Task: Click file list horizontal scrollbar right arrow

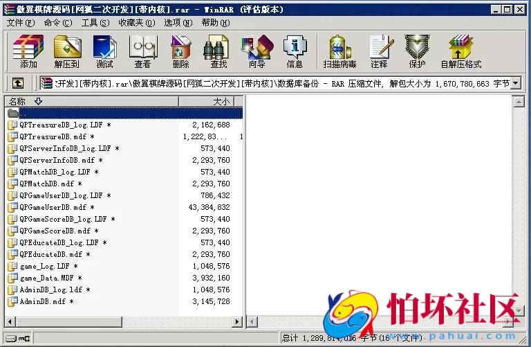Action: tap(237, 321)
